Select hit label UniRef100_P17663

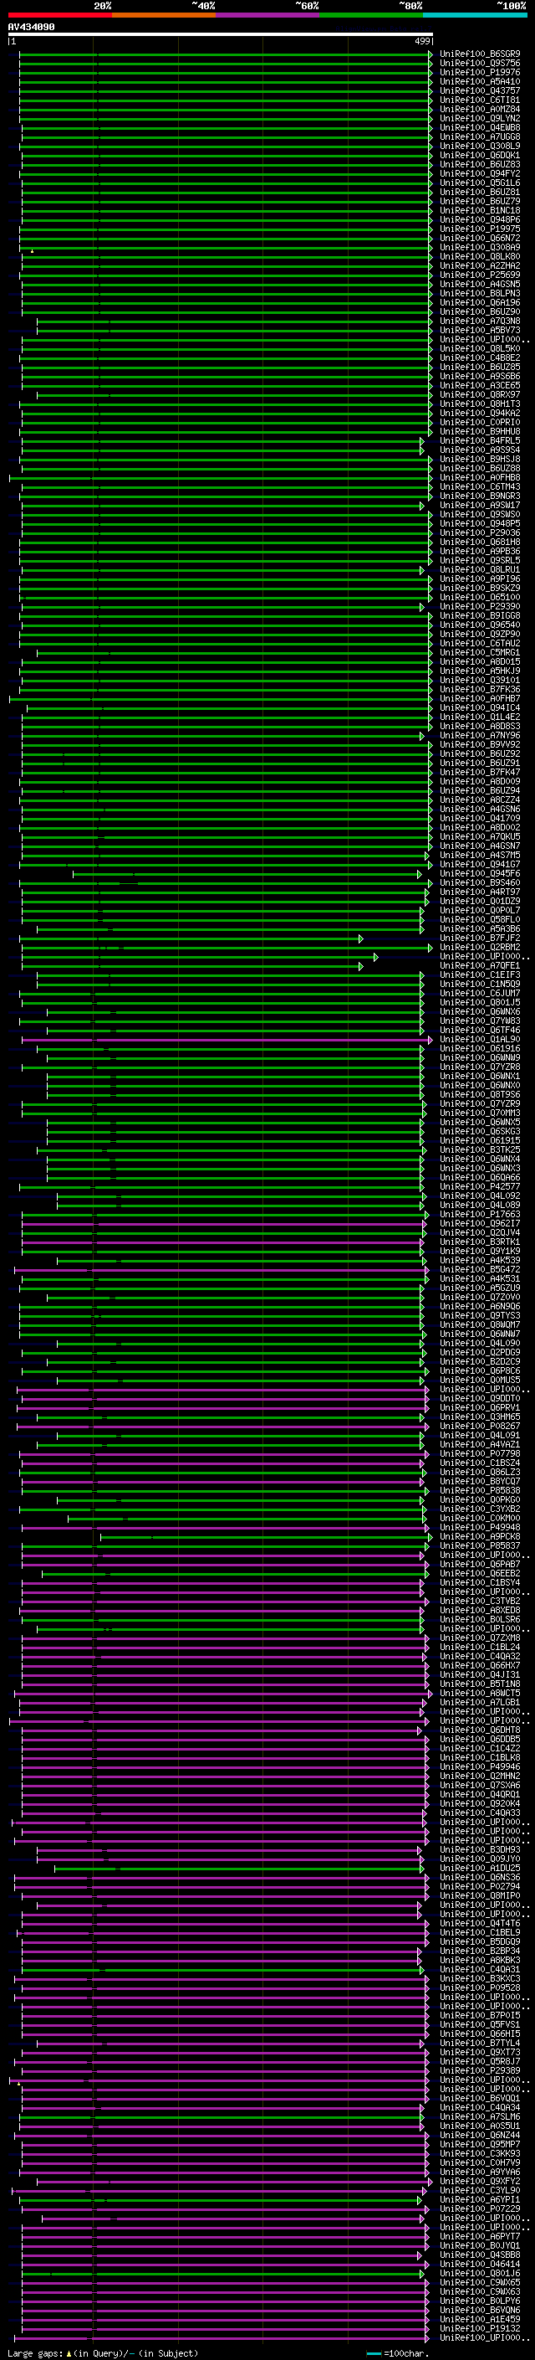pyautogui.click(x=480, y=1215)
